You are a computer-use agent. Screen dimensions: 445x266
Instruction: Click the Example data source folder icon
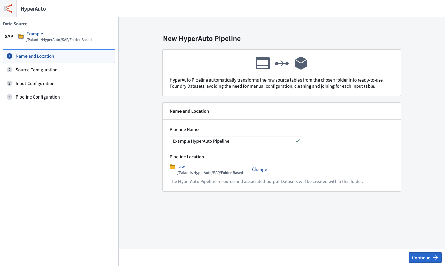point(21,36)
